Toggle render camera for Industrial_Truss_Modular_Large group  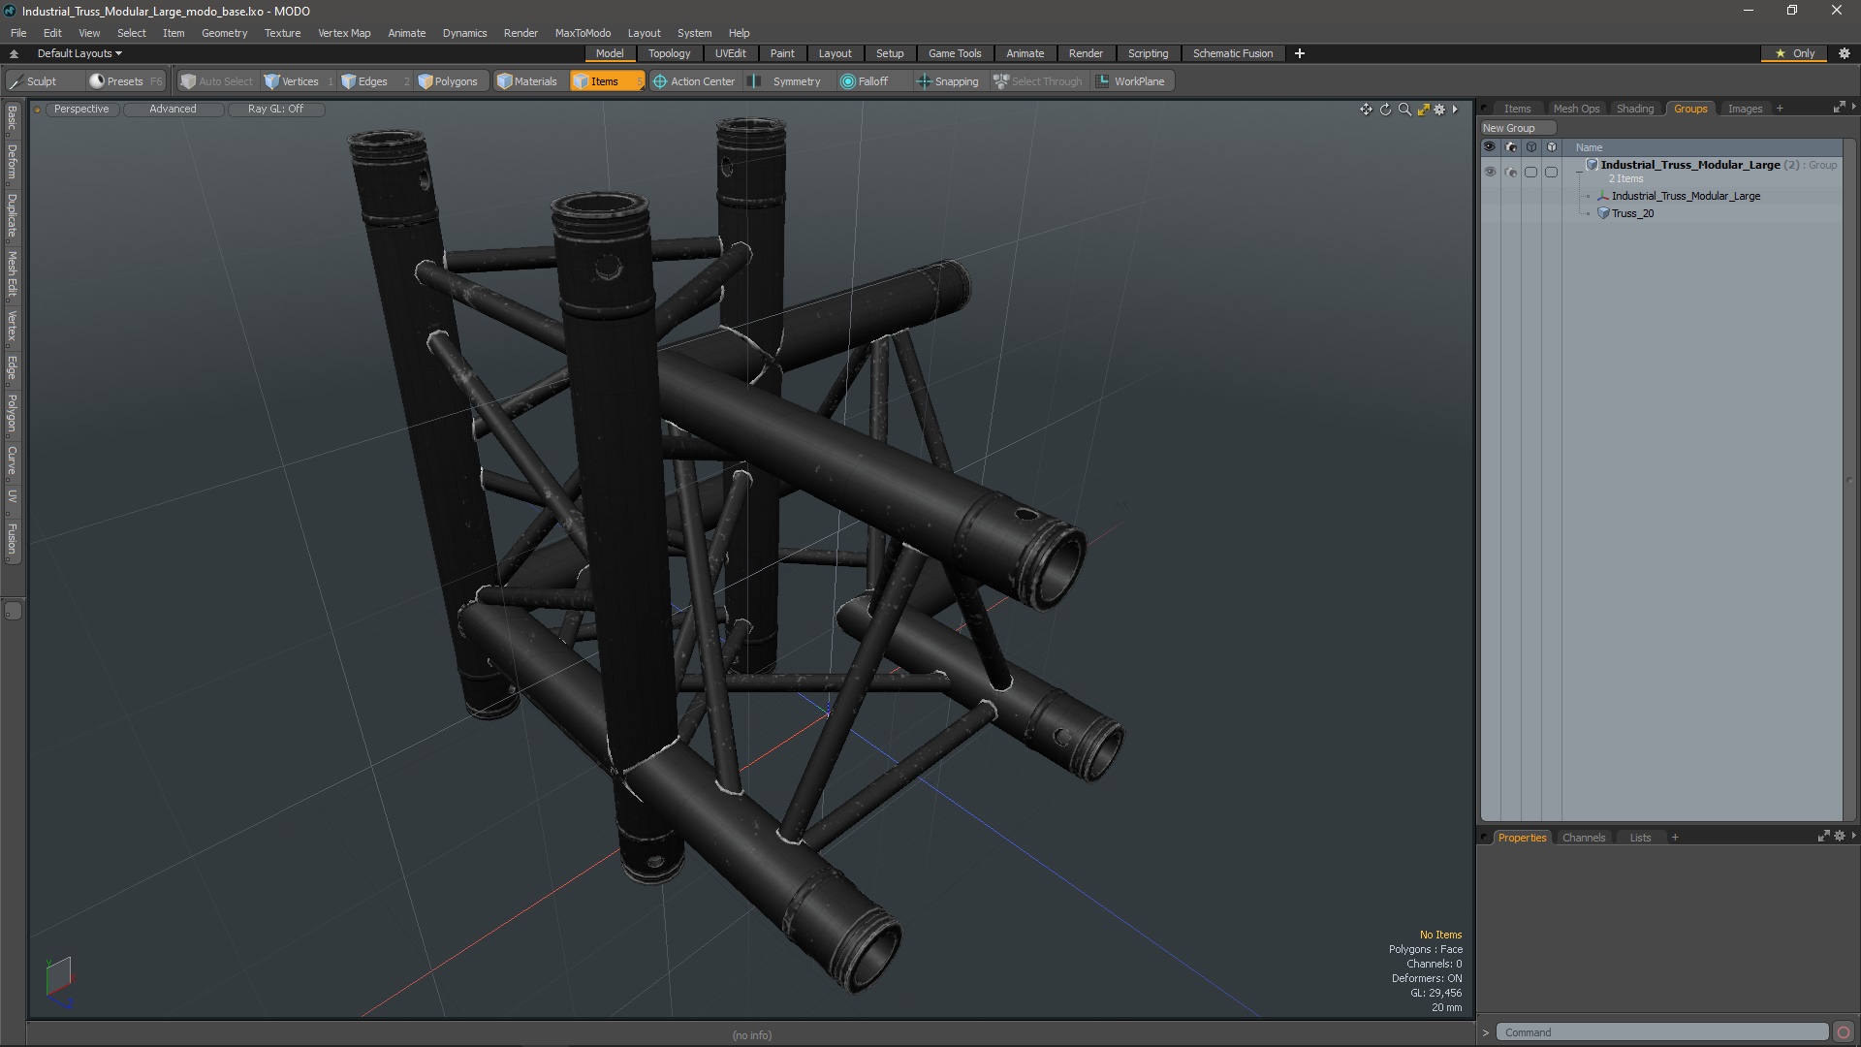(1511, 172)
